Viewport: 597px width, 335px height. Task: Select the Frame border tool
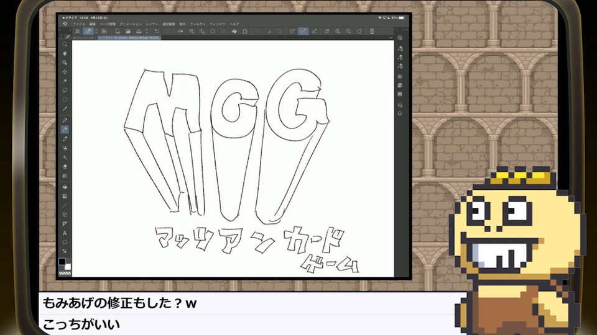(x=65, y=215)
